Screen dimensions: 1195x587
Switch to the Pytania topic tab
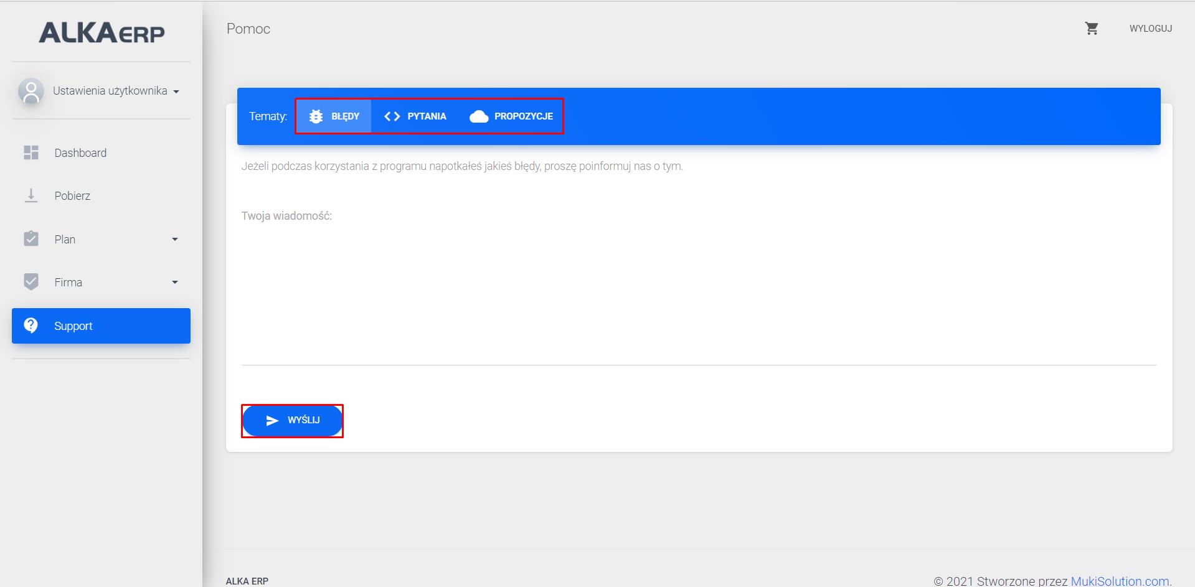point(415,116)
